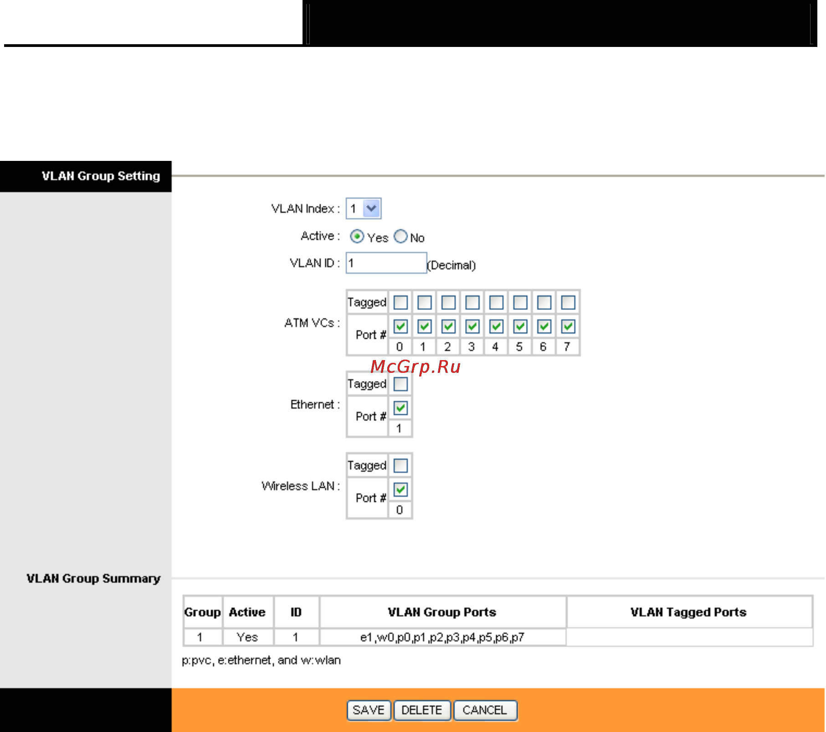Uncheck the Ethernet Port # 1 checkbox

(400, 408)
